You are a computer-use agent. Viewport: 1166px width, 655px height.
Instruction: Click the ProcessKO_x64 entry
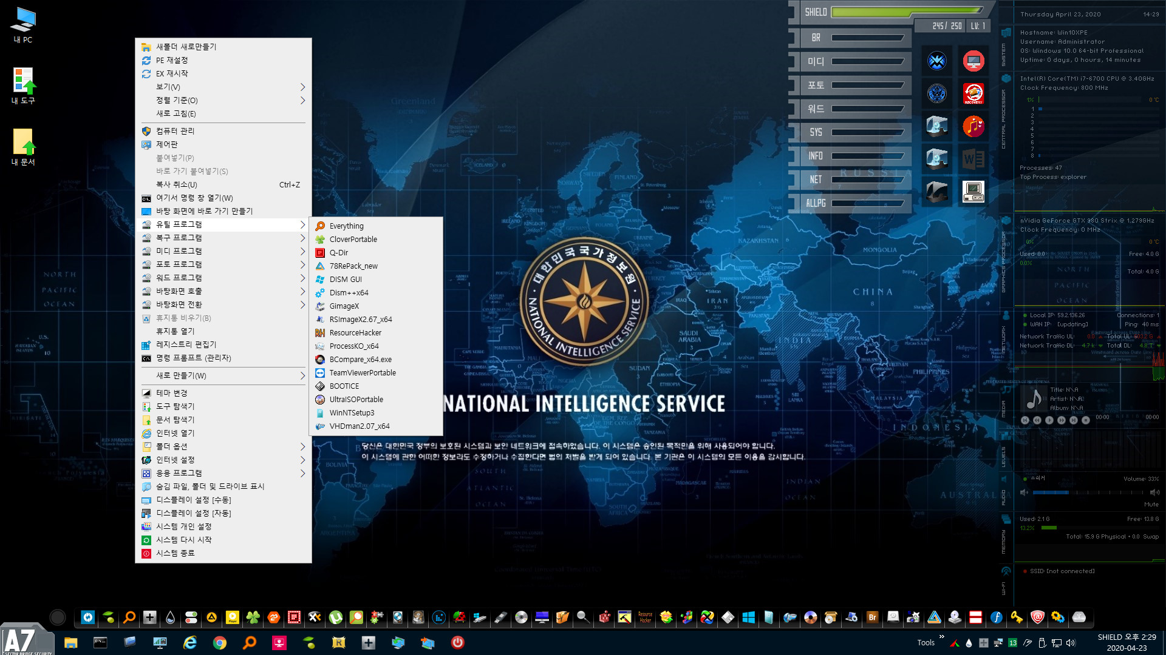point(376,346)
